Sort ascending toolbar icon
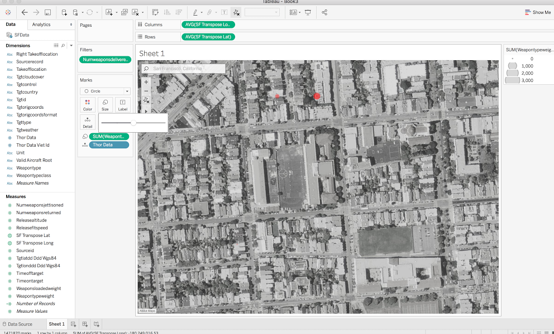554x334 pixels. (167, 12)
